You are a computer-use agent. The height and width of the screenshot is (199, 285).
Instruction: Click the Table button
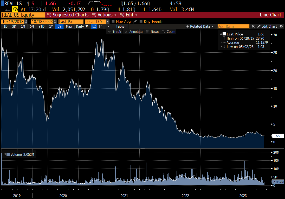[x=120, y=26]
